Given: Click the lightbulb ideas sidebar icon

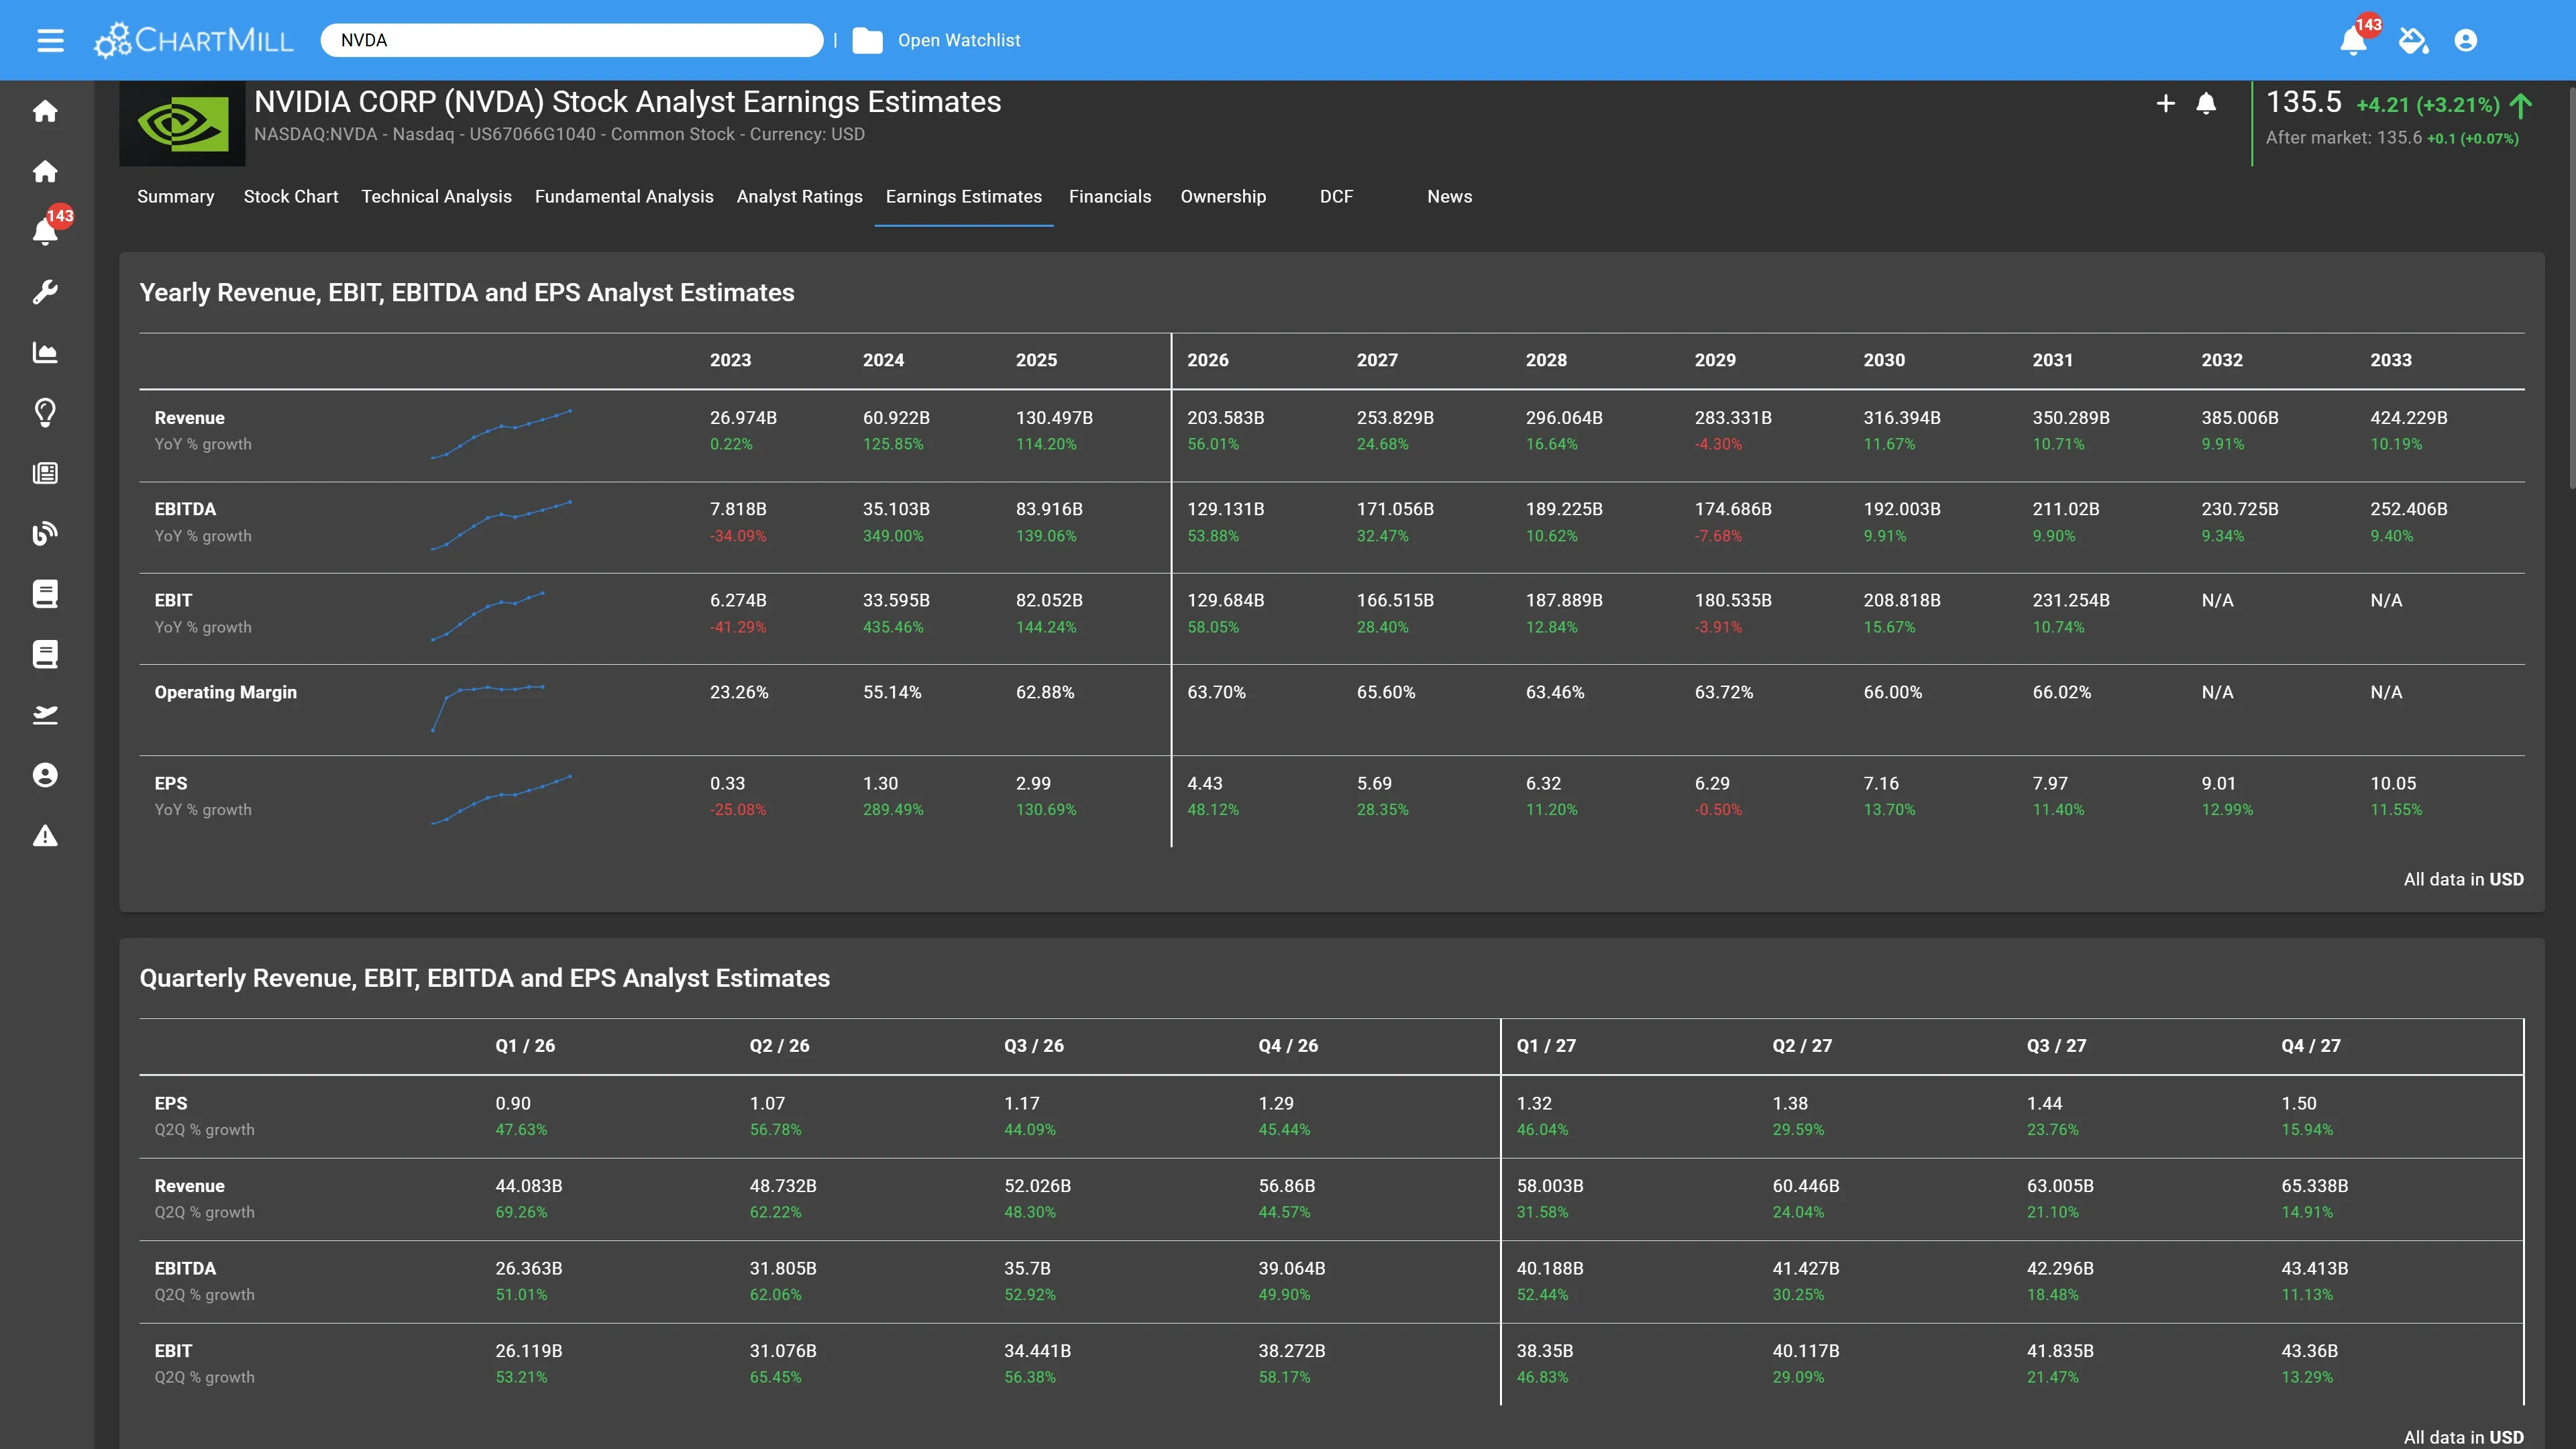Looking at the screenshot, I should click(45, 412).
